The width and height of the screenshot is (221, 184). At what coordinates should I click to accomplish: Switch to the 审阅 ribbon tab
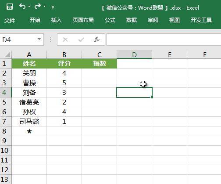tap(153, 20)
